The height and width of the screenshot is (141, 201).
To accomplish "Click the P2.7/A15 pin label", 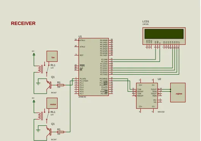I will (104, 75).
